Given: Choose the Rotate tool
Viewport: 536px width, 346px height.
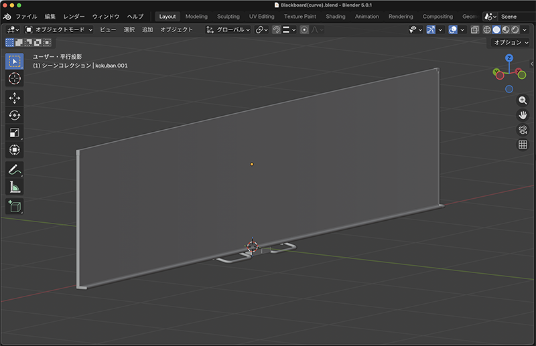Looking at the screenshot, I should [x=14, y=115].
